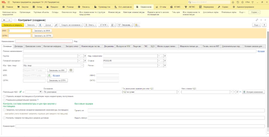Open the Финансы section menu
The width and height of the screenshot is (269, 137).
click(84, 7)
